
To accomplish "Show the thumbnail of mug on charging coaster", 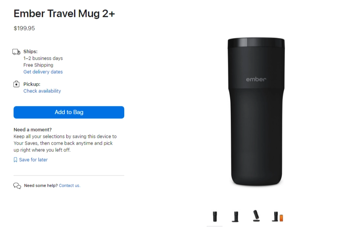I will (x=235, y=216).
